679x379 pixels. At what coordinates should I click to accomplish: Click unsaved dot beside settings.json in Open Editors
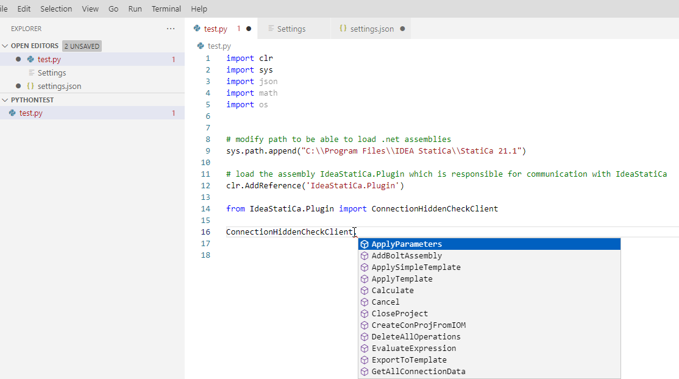(x=18, y=86)
